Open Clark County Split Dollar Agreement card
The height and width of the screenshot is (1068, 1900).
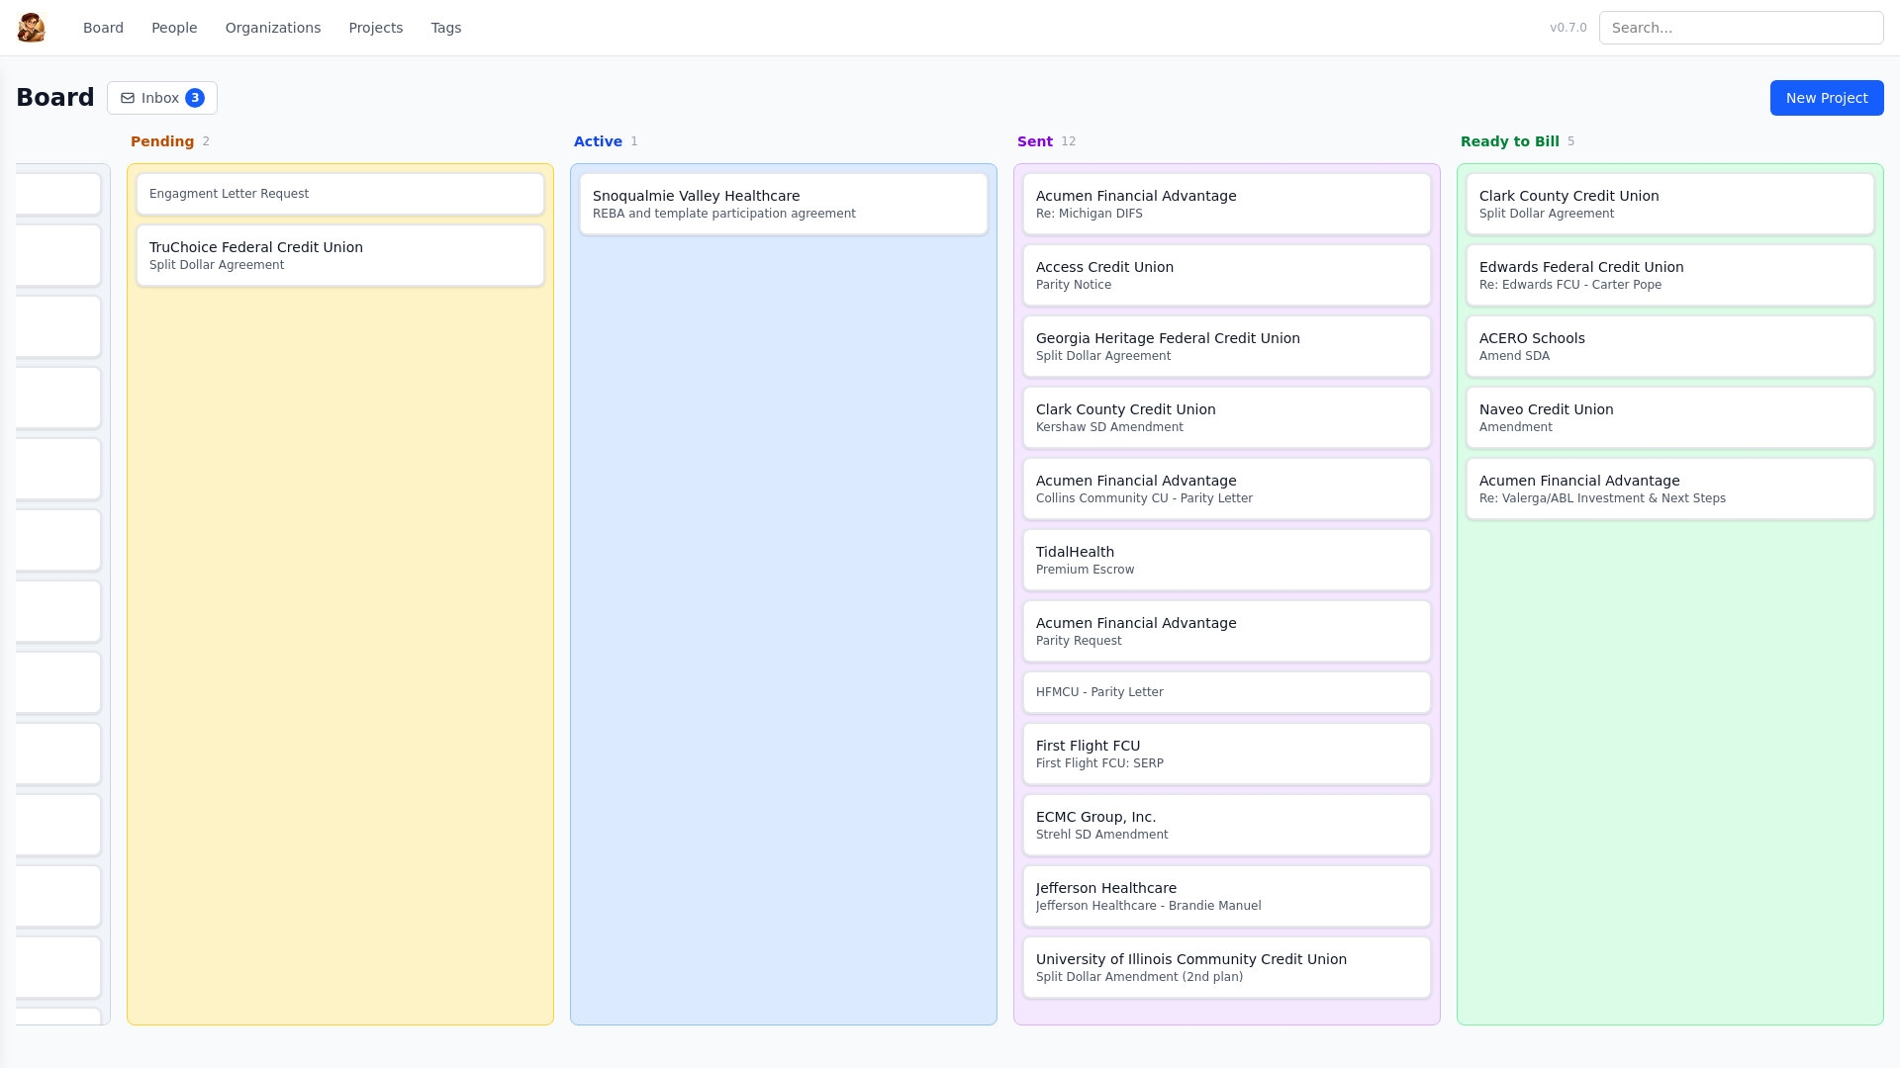(1670, 204)
